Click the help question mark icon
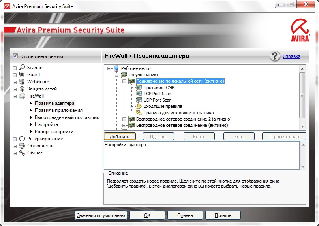The image size is (319, 226). coord(275,56)
